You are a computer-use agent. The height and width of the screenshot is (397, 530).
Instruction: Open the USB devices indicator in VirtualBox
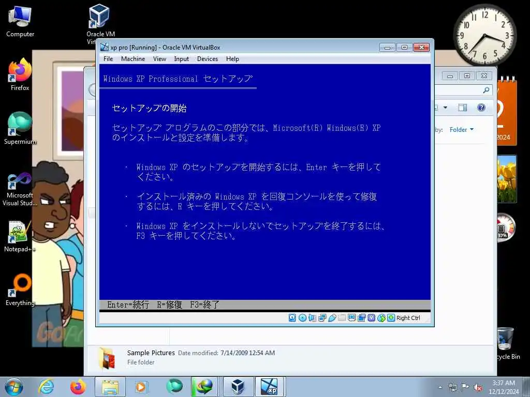point(332,318)
